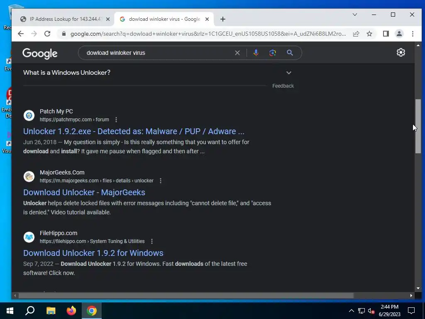The height and width of the screenshot is (319, 425).
Task: Reload the Google search page
Action: click(x=47, y=34)
